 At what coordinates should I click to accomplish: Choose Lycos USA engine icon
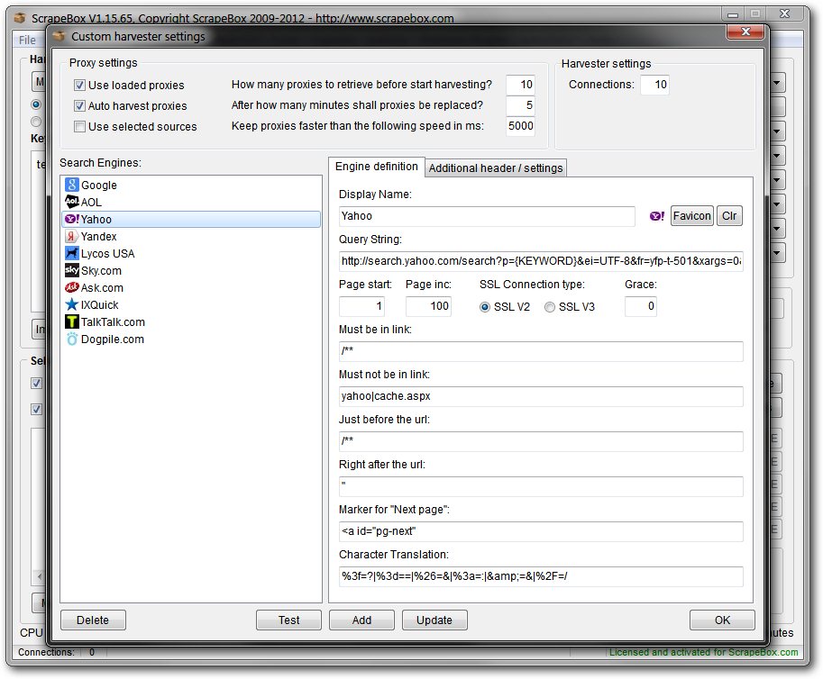(x=72, y=253)
